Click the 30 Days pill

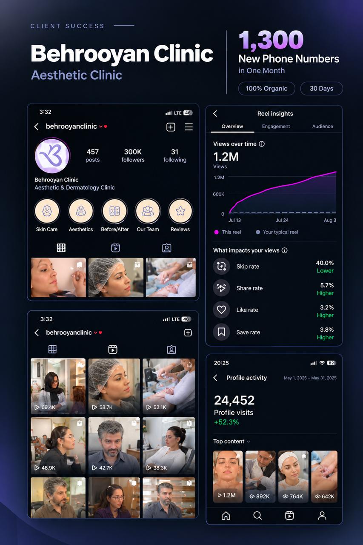pyautogui.click(x=321, y=89)
